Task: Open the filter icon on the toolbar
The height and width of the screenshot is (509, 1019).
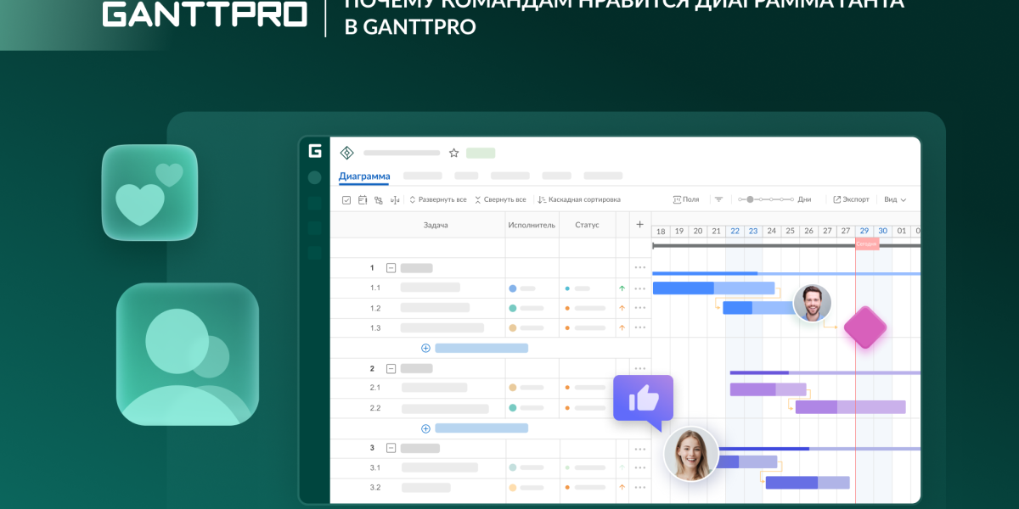Action: pyautogui.click(x=718, y=199)
